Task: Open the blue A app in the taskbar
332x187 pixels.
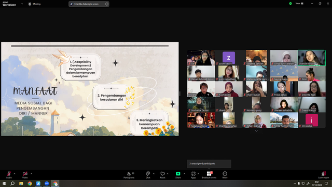Action: coord(38,183)
